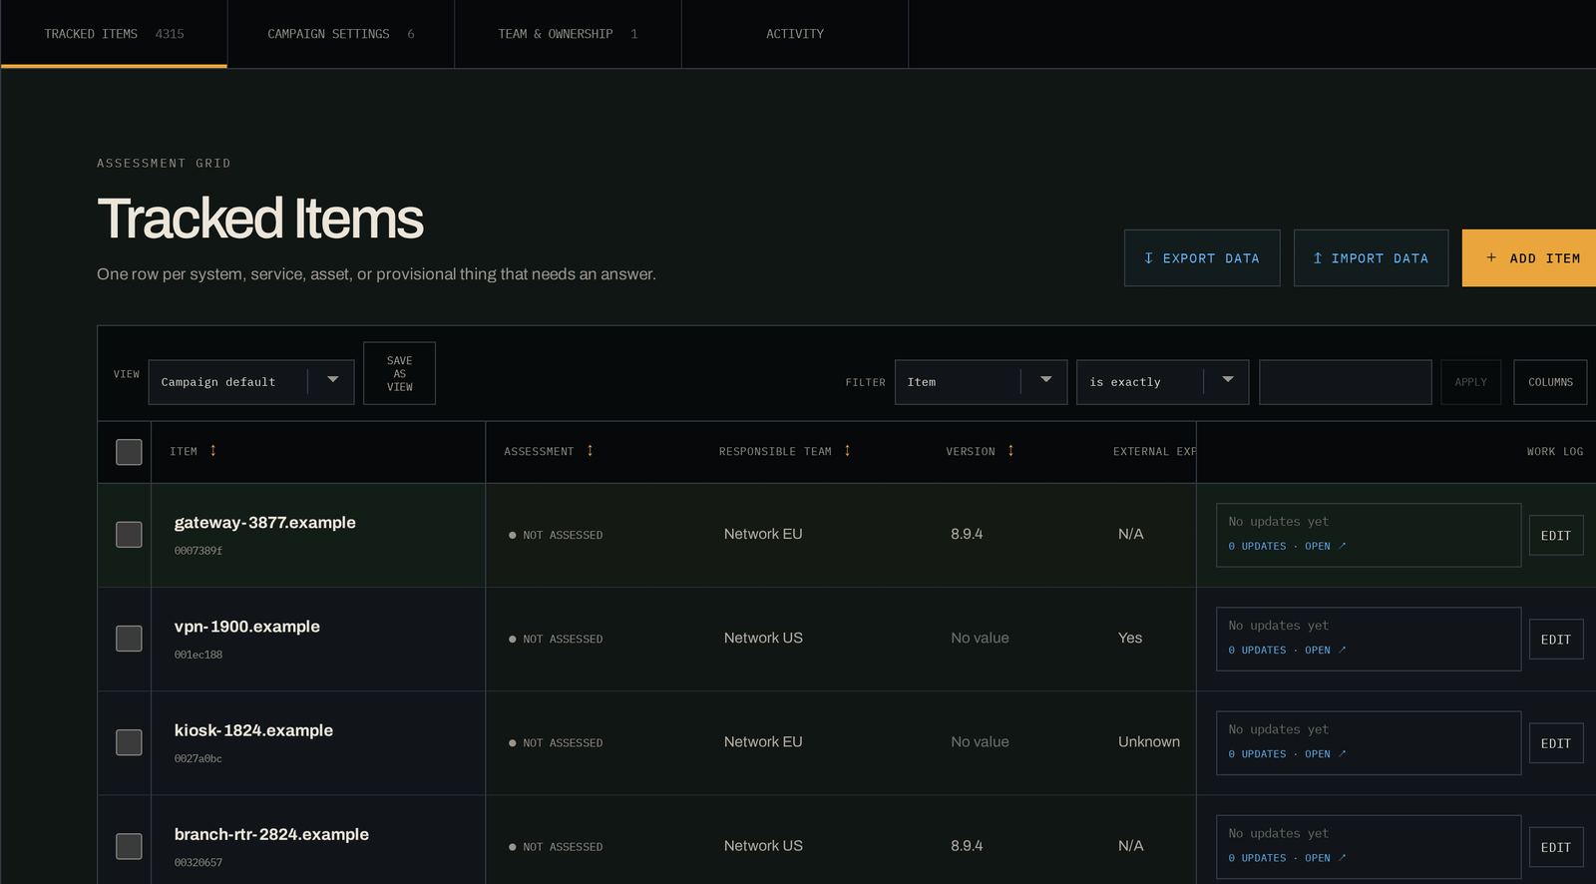Click the ID 0007389f text
The height and width of the screenshot is (884, 1596).
pos(199,551)
